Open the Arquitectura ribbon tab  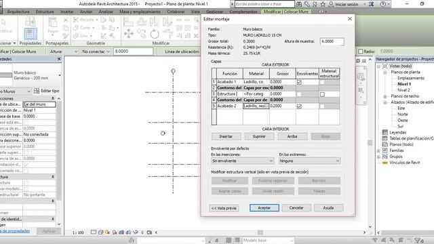click(18, 12)
